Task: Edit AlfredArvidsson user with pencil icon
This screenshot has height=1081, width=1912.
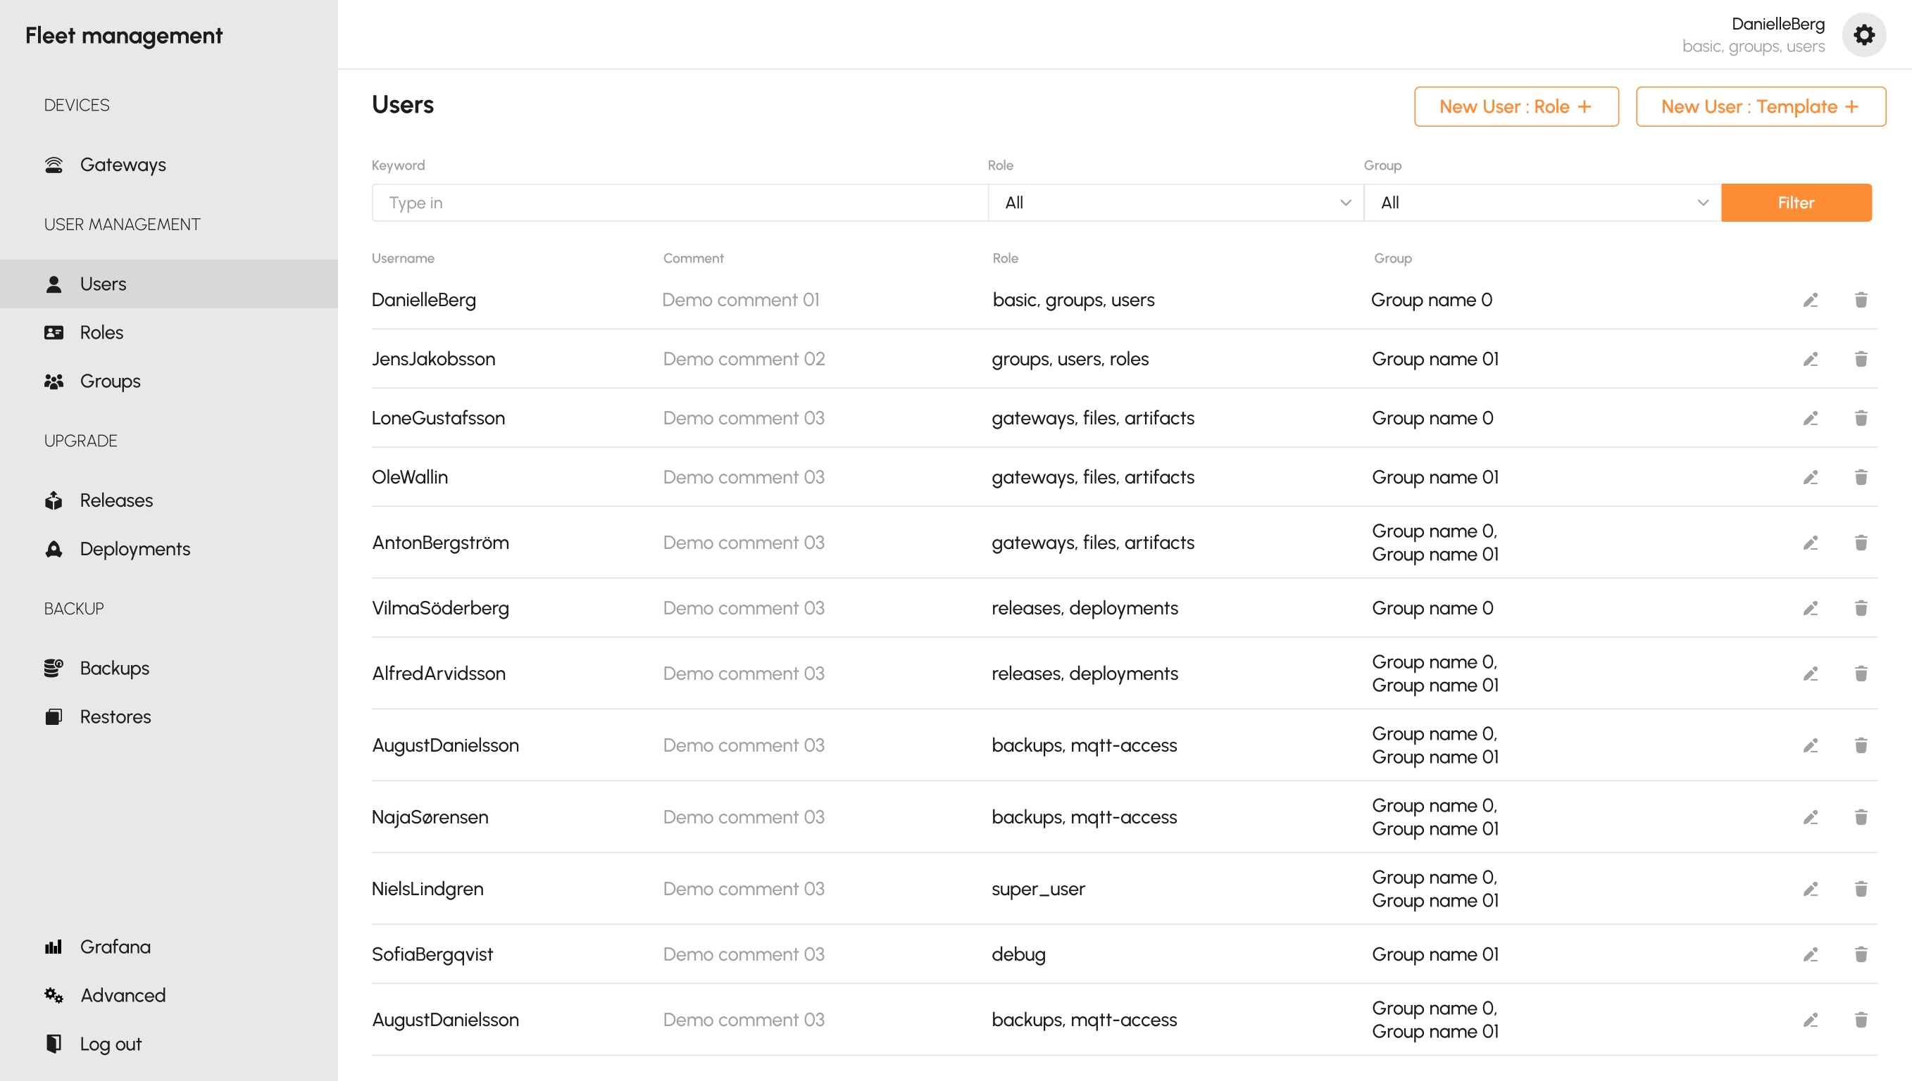Action: (1810, 674)
